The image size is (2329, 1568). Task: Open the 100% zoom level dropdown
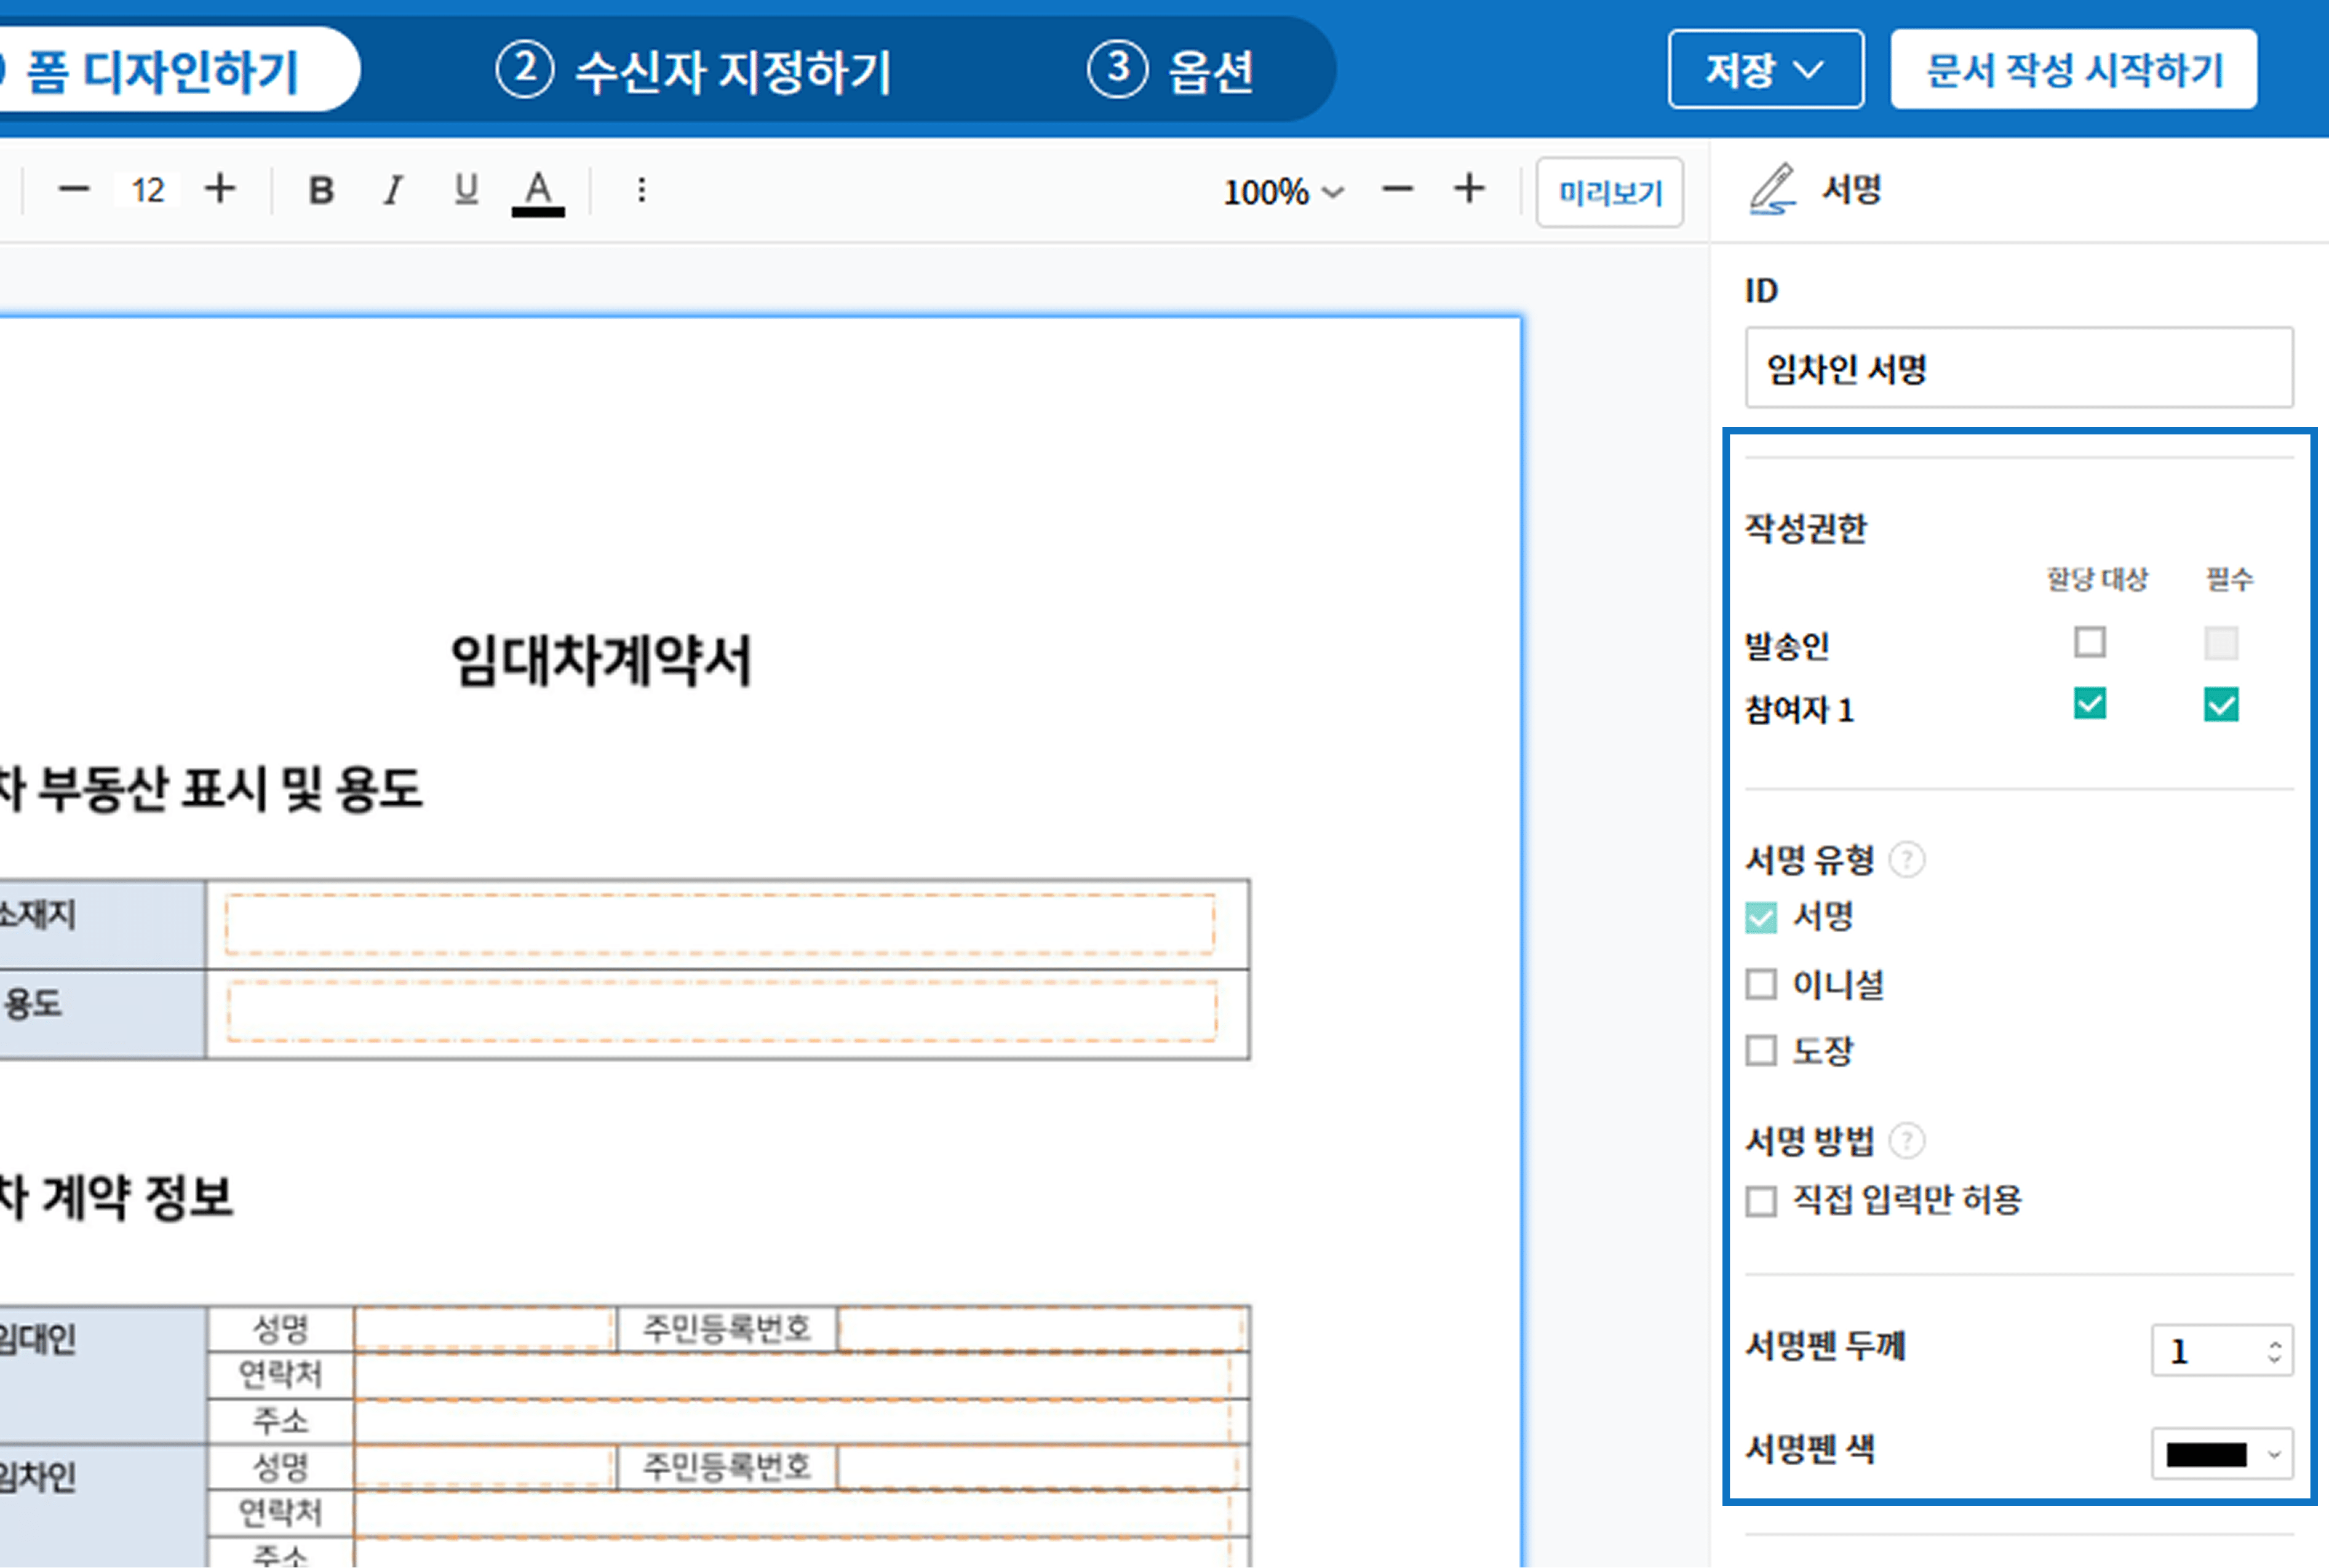click(1283, 191)
